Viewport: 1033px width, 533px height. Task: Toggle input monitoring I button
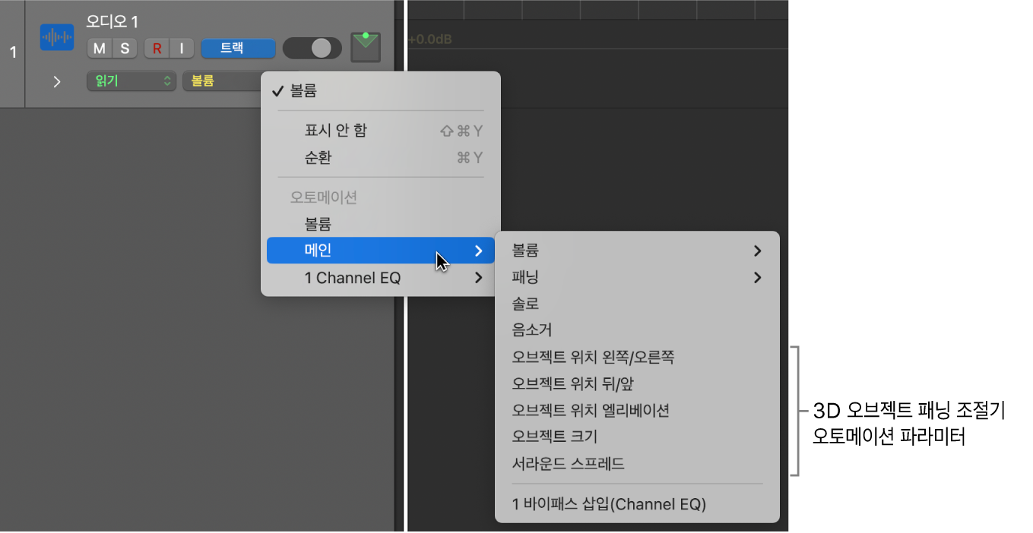(181, 49)
